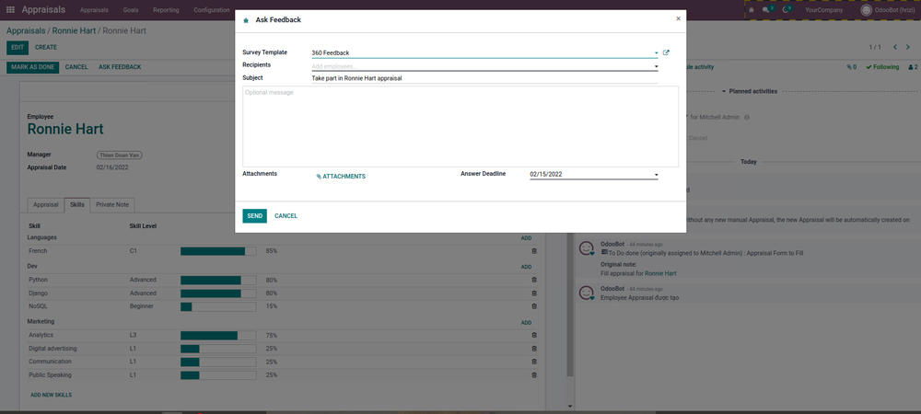
Task: Open external link for Survey Template
Action: [x=666, y=52]
